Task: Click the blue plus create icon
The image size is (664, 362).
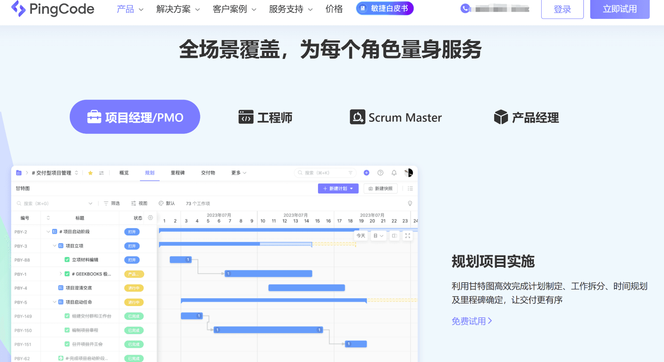Action: tap(366, 173)
